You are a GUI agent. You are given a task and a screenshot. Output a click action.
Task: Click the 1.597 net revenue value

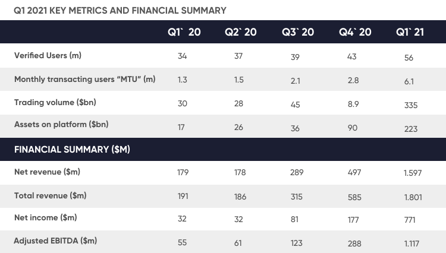tap(413, 173)
